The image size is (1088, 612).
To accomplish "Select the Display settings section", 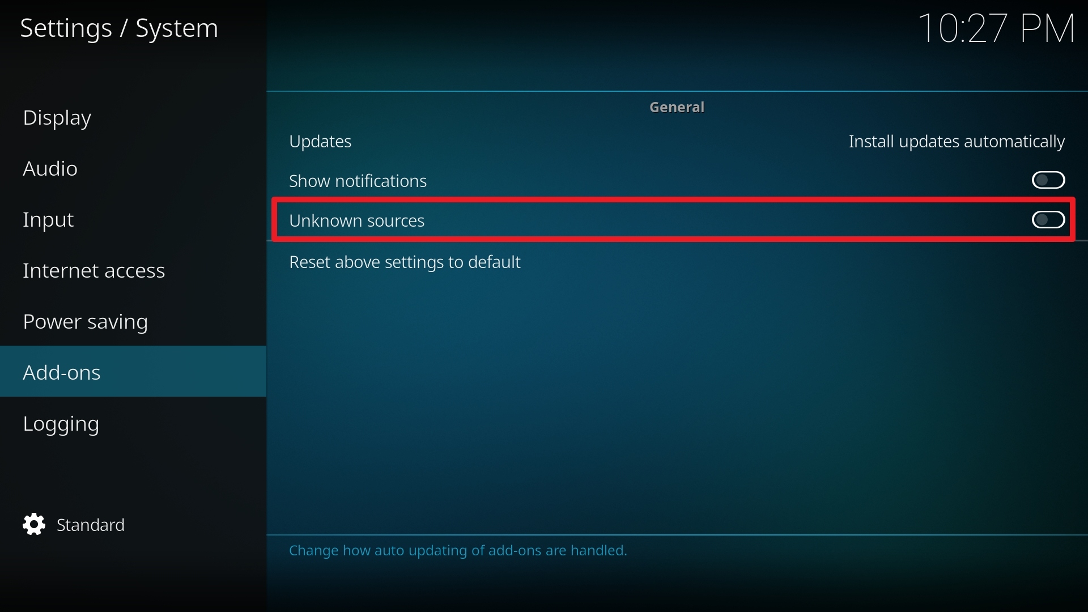I will (x=57, y=117).
